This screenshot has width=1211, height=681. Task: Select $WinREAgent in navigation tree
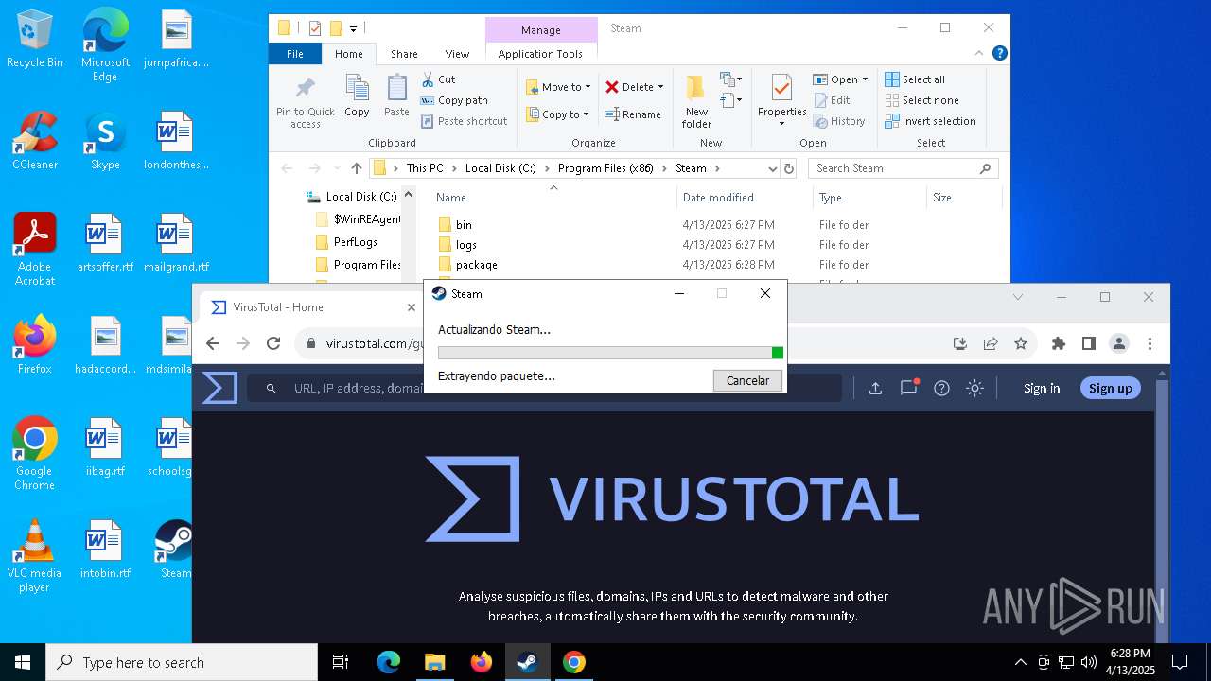coord(368,219)
